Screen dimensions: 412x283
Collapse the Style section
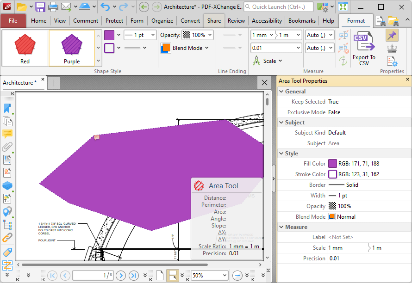pos(281,154)
